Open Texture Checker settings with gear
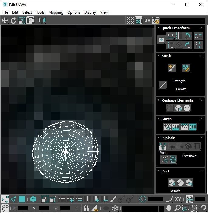Image resolution: width=208 pixels, height=213 pixels. coord(156,20)
